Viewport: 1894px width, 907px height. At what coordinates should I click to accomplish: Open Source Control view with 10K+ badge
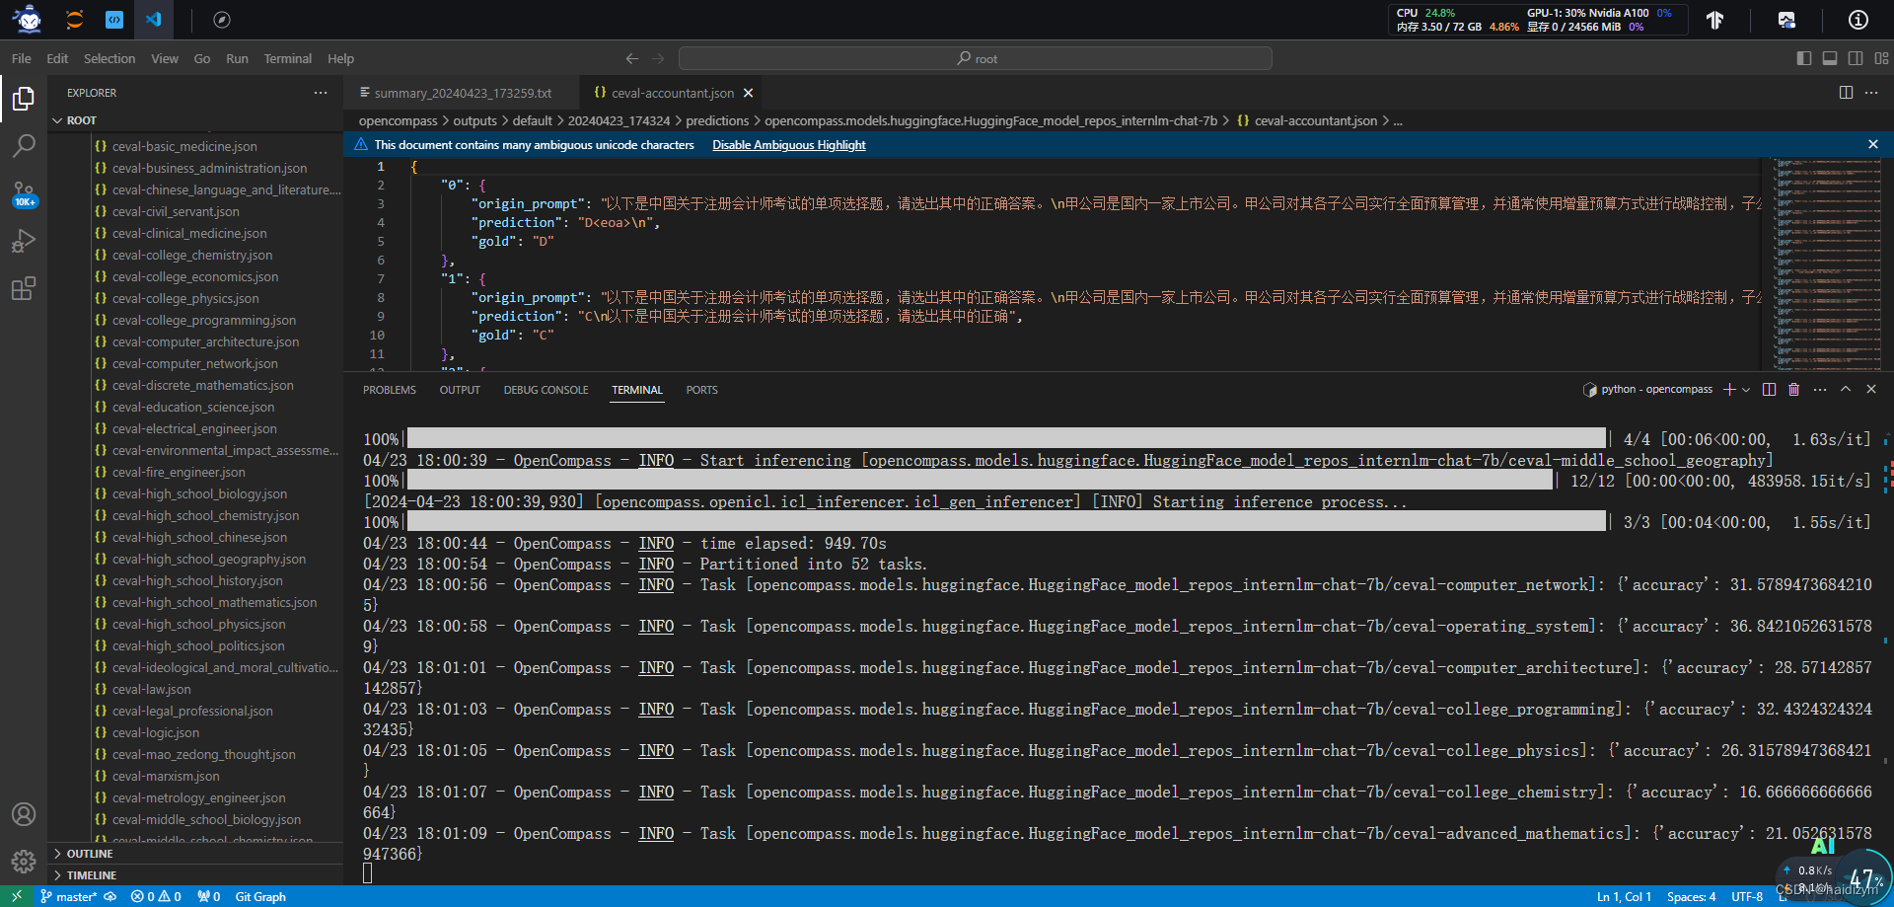click(24, 193)
